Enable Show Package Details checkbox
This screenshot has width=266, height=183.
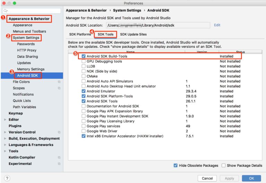coord(224,165)
